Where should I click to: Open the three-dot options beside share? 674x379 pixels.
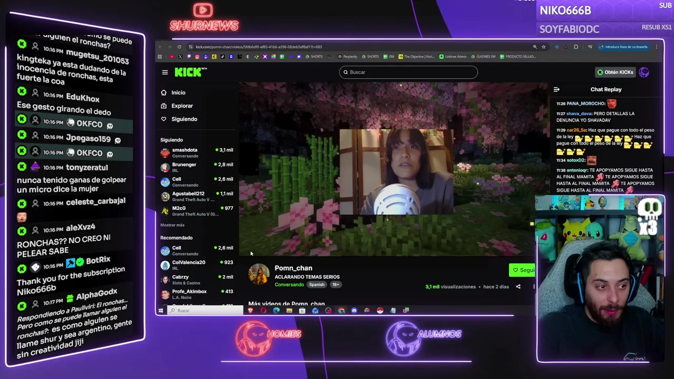pyautogui.click(x=533, y=287)
